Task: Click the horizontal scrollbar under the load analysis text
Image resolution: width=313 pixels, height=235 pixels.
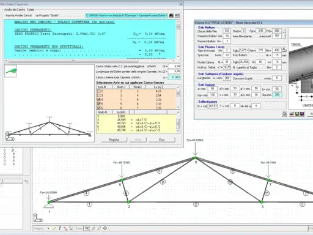Action: click(90, 61)
